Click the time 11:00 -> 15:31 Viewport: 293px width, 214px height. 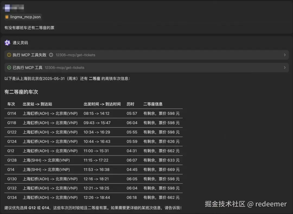(96, 151)
